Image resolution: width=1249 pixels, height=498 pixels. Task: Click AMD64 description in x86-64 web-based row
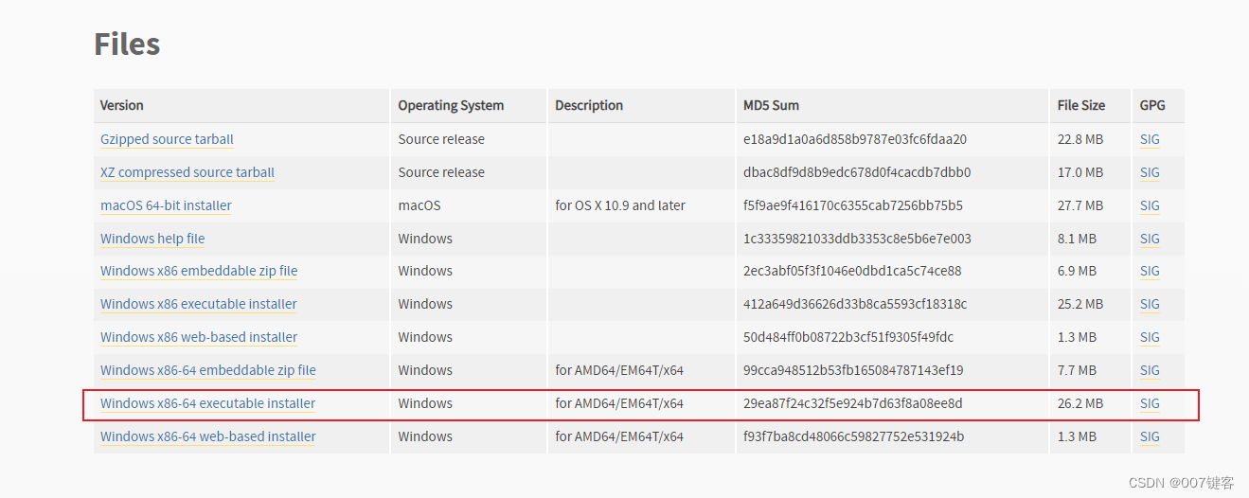click(x=619, y=436)
